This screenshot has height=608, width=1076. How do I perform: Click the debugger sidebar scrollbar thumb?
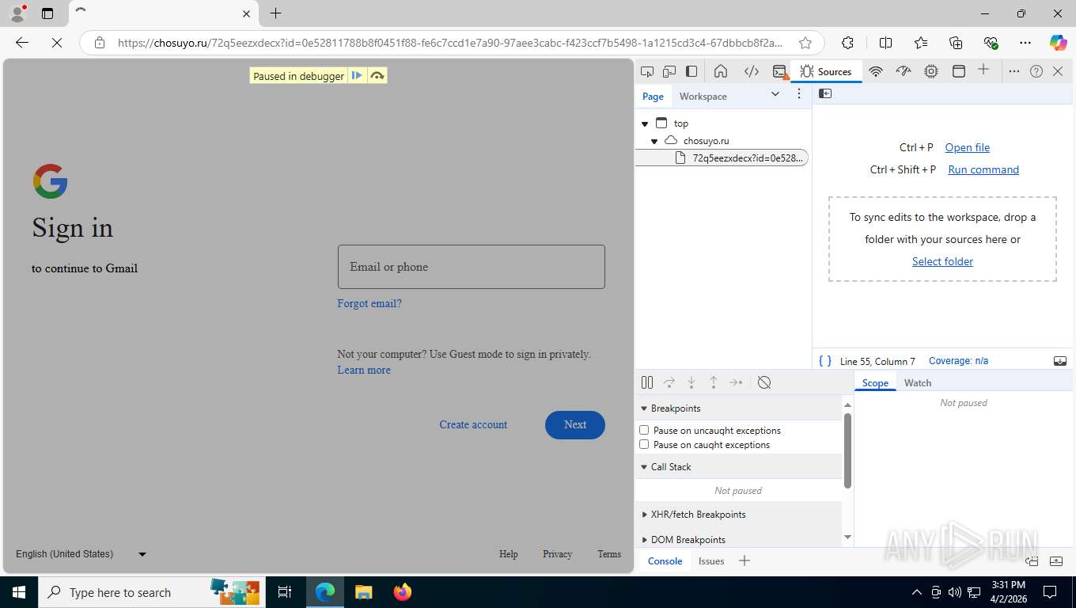[847, 451]
